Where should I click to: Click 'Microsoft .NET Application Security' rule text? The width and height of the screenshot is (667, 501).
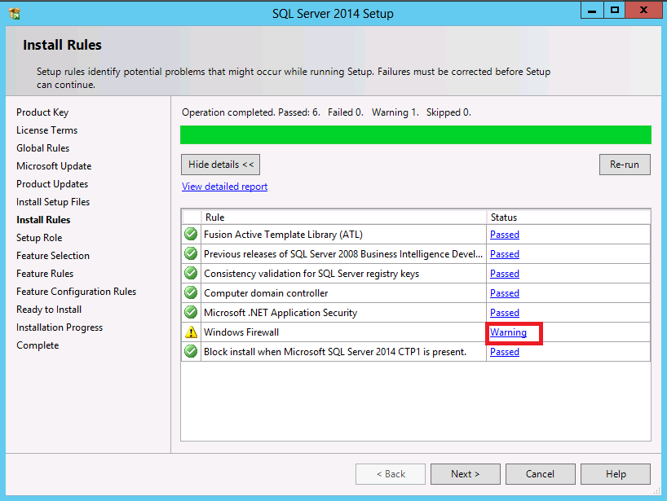click(x=280, y=313)
